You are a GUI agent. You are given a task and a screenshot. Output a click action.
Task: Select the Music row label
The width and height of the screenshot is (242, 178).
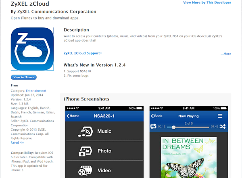point(104,131)
